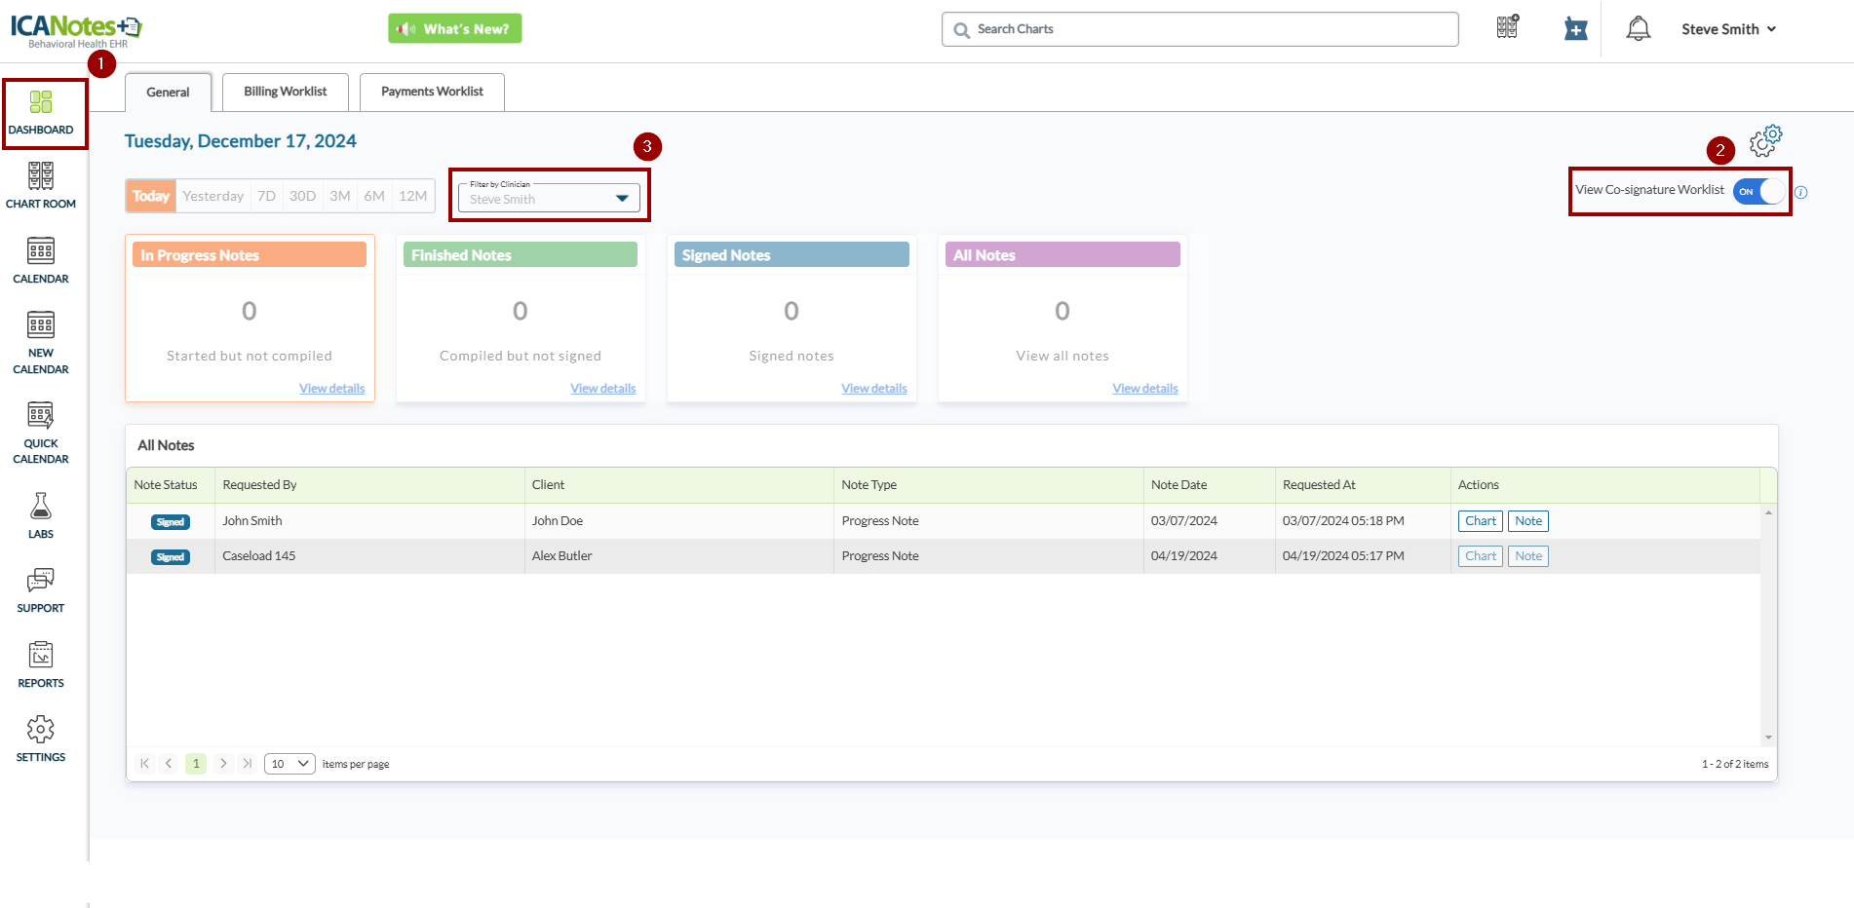Switch to the Payments Worklist tab
This screenshot has width=1854, height=908.
432,92
